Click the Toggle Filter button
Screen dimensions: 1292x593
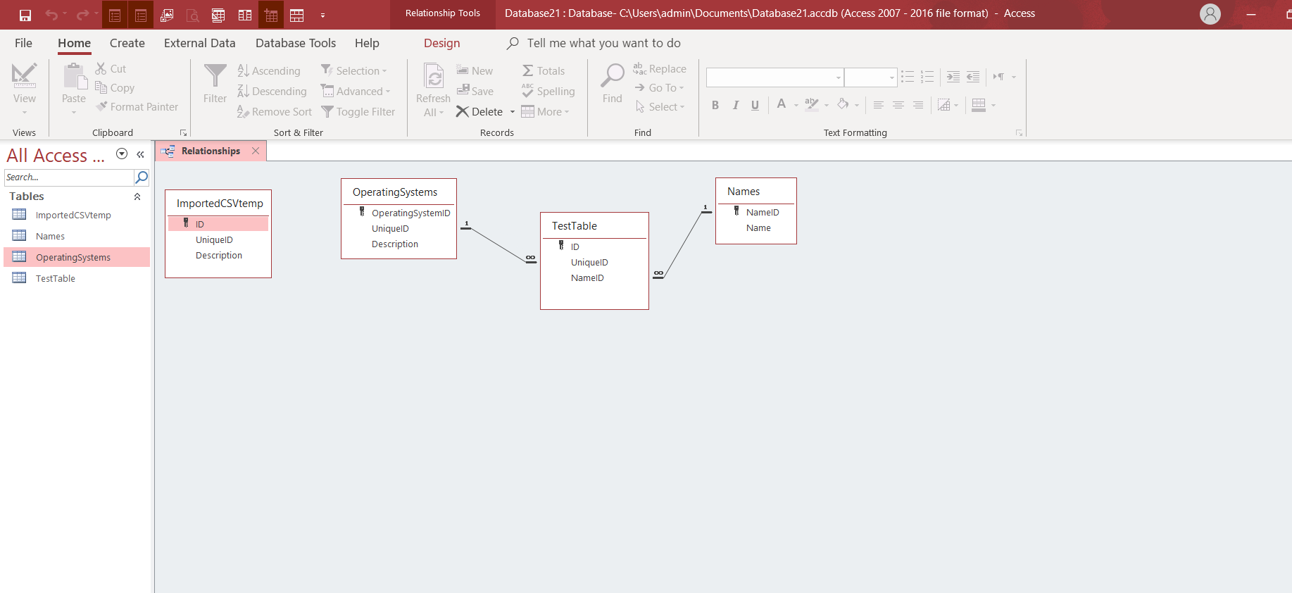(x=358, y=111)
